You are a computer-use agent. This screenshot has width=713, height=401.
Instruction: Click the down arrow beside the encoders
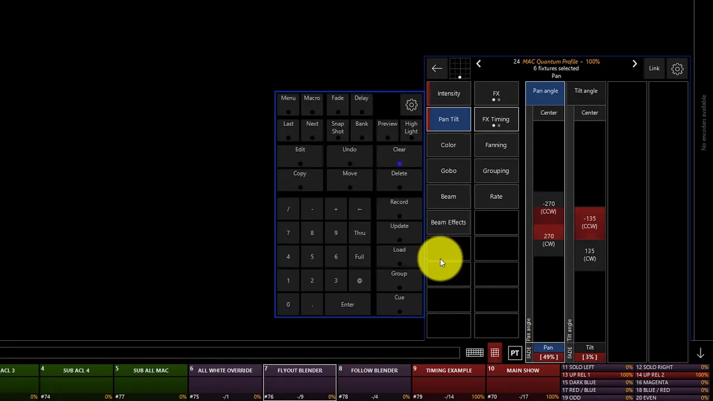click(701, 353)
